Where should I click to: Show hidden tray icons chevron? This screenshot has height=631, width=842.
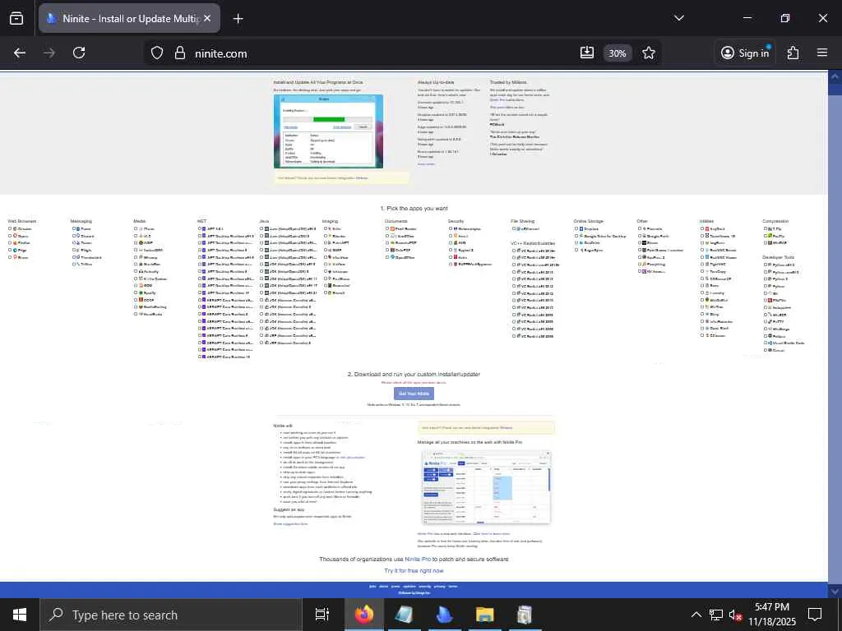click(696, 615)
